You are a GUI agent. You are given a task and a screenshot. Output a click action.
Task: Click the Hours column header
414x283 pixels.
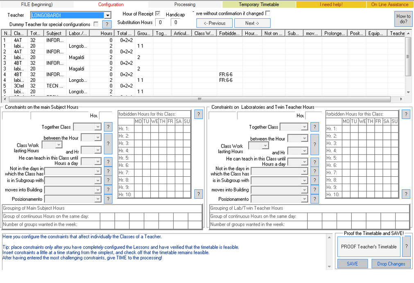[x=102, y=33]
